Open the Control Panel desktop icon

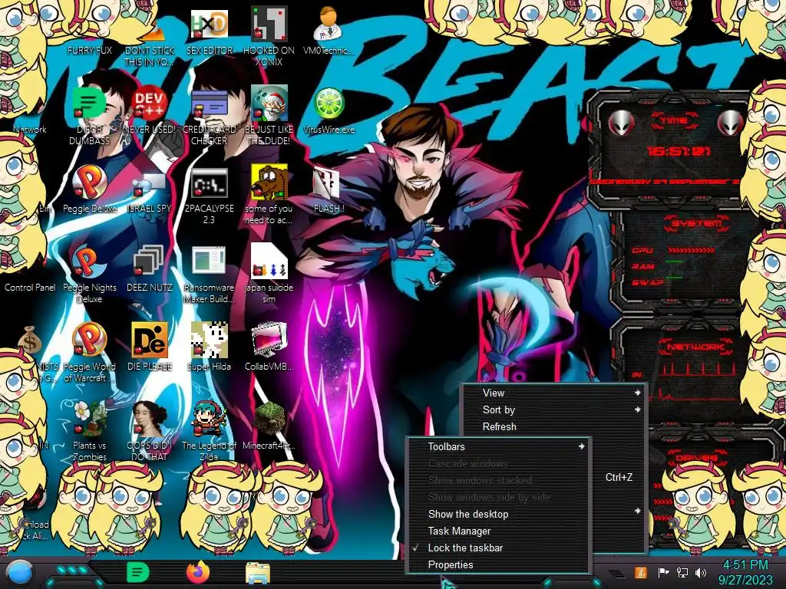point(30,288)
